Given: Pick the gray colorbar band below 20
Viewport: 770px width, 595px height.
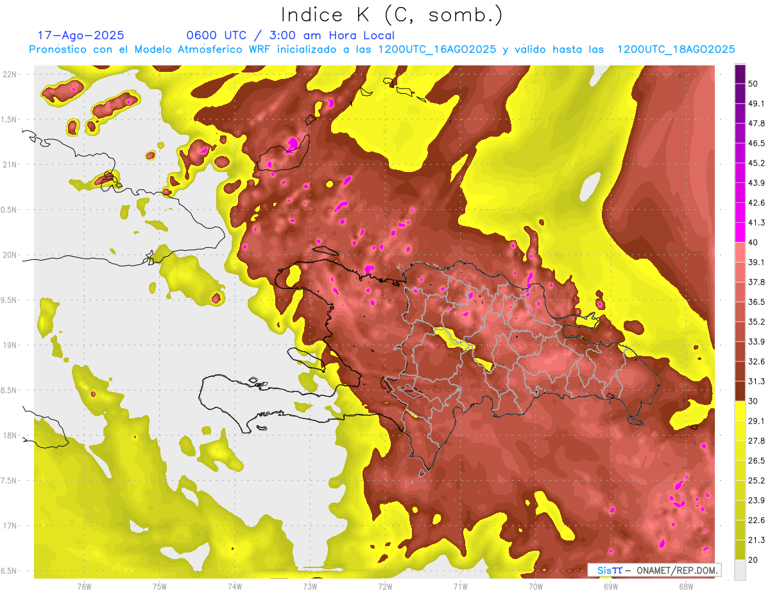Looking at the screenshot, I should point(740,570).
